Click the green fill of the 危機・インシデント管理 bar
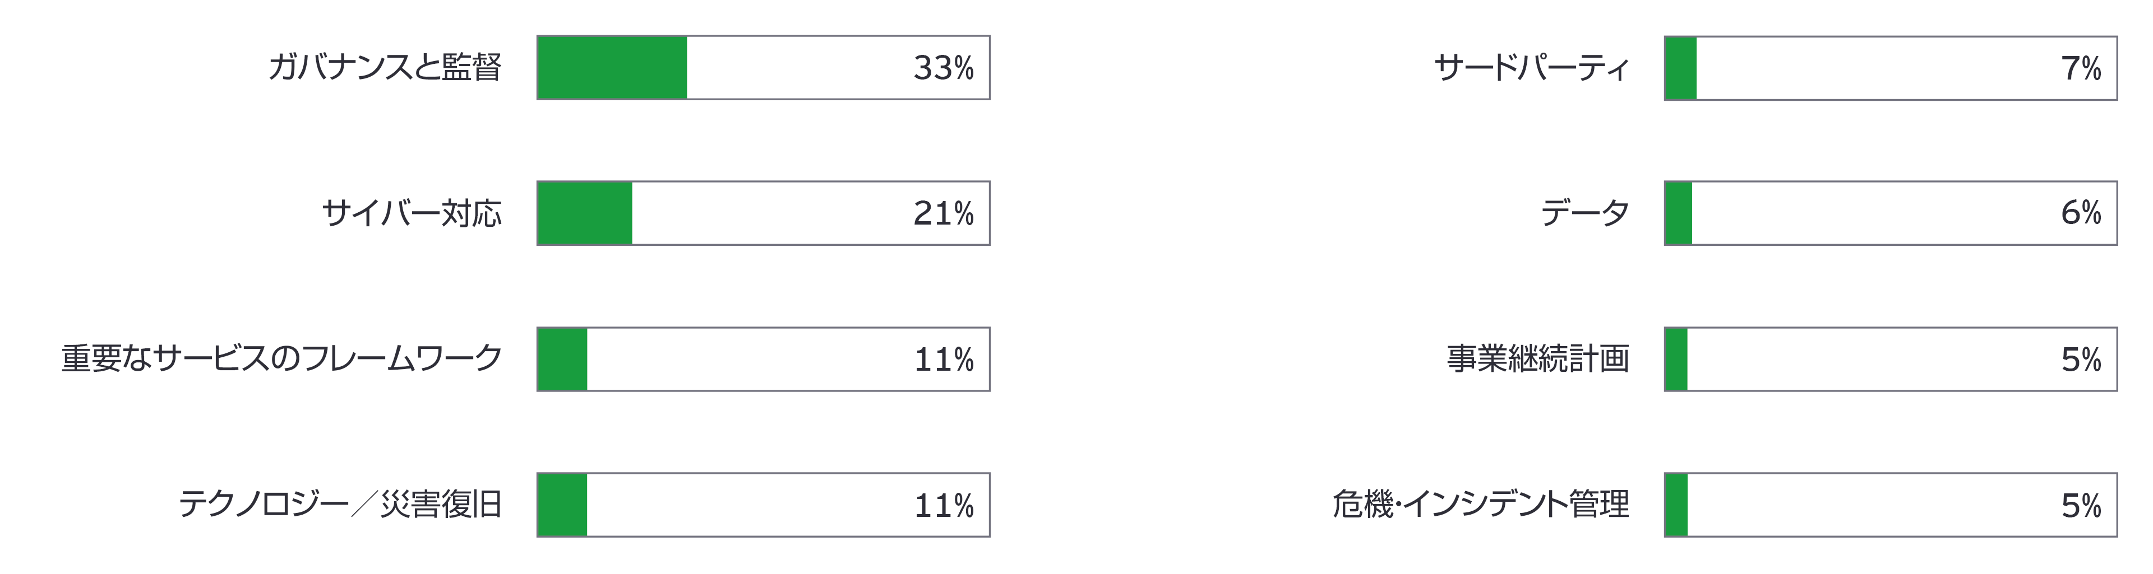The height and width of the screenshot is (574, 2153). [1676, 505]
